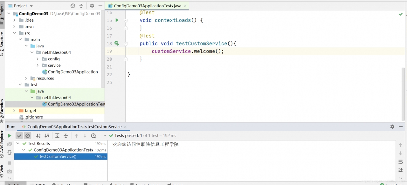The image size is (407, 185).
Task: Select the testCustomService run tab
Action: (74, 127)
